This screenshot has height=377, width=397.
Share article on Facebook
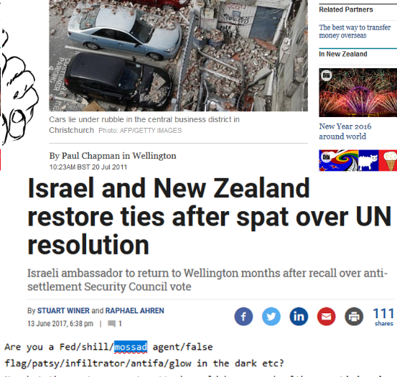(x=243, y=317)
